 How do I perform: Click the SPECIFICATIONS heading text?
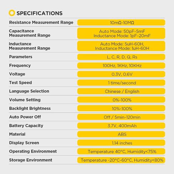pyautogui.click(x=40, y=13)
